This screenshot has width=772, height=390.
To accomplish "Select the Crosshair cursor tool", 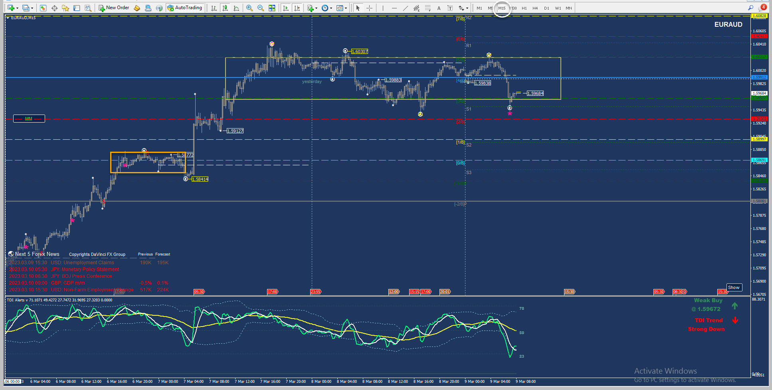I will point(369,8).
